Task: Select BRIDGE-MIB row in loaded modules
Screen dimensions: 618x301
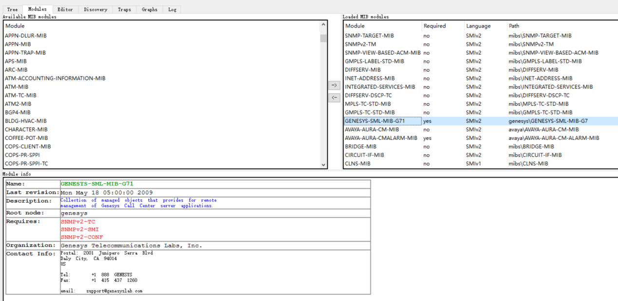Action: (x=360, y=147)
